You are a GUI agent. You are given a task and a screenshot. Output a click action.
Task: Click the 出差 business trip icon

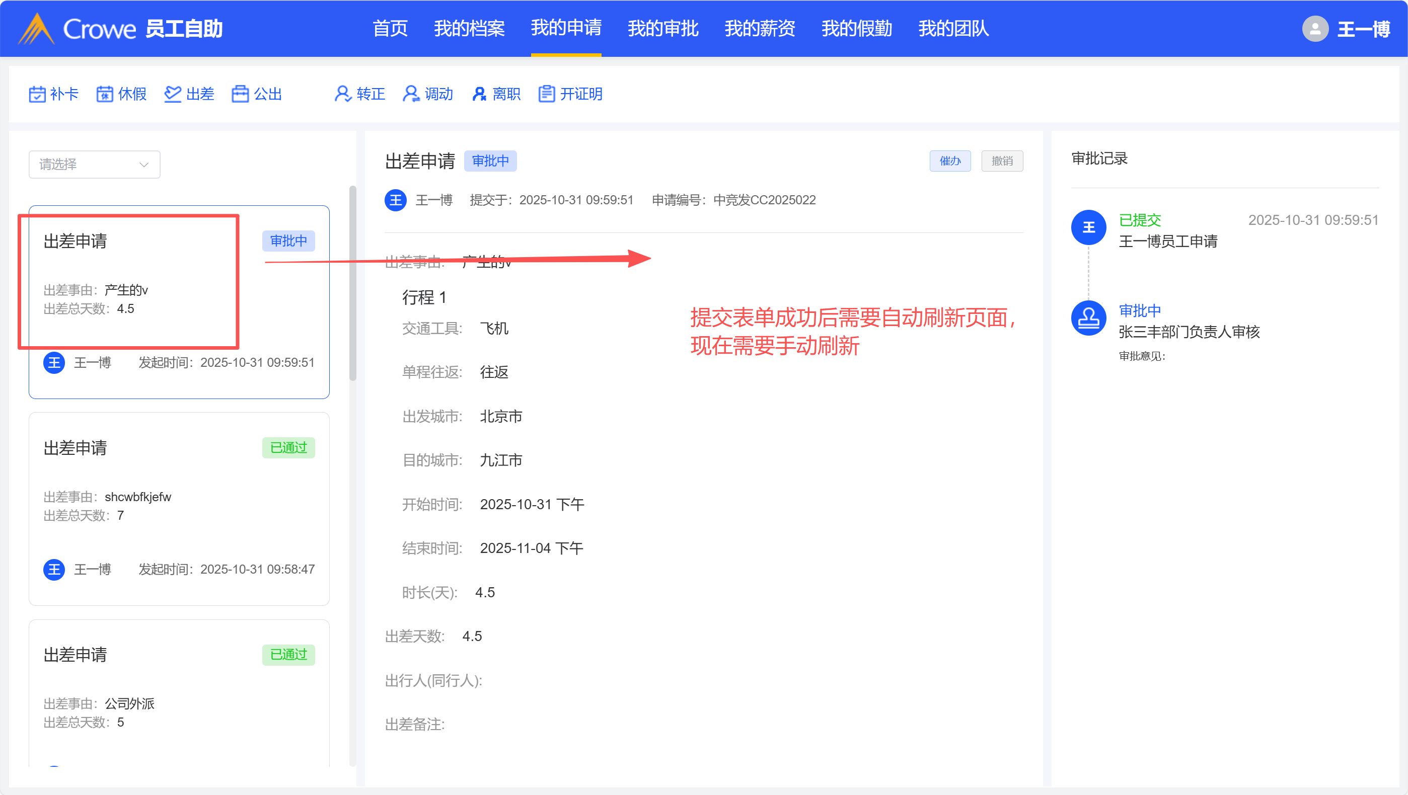click(173, 94)
